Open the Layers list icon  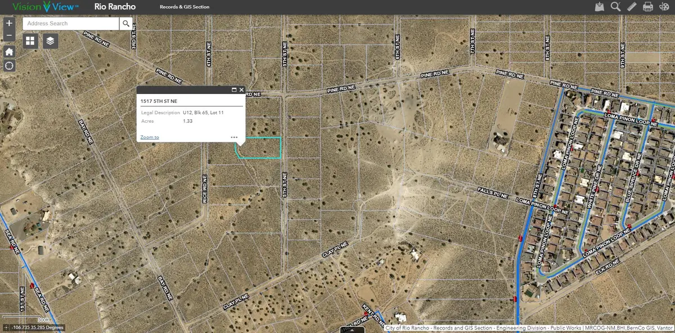pos(49,40)
